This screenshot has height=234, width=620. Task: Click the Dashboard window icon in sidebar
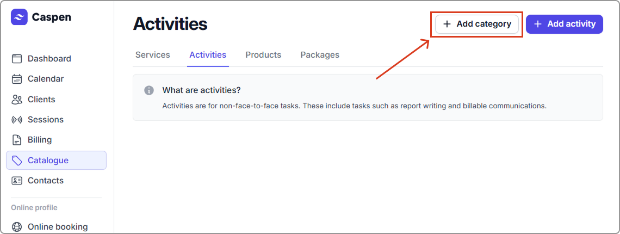(17, 59)
